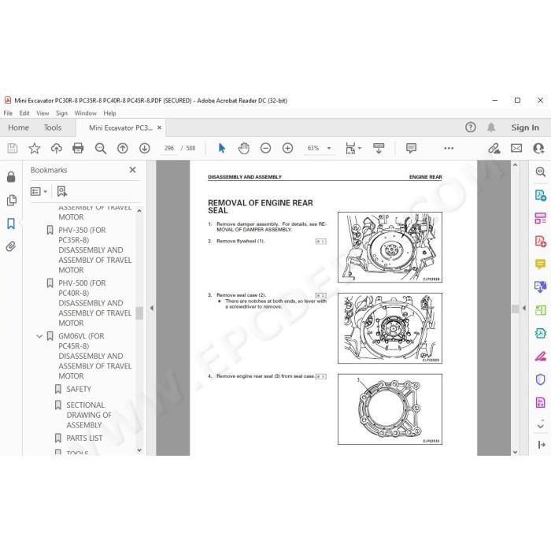Open security lock panel icon

tap(11, 176)
